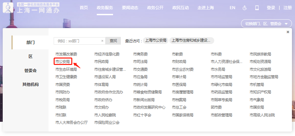This screenshot has height=136, width=295.
Task: Choose 市民政局 department
Action: click(102, 62)
